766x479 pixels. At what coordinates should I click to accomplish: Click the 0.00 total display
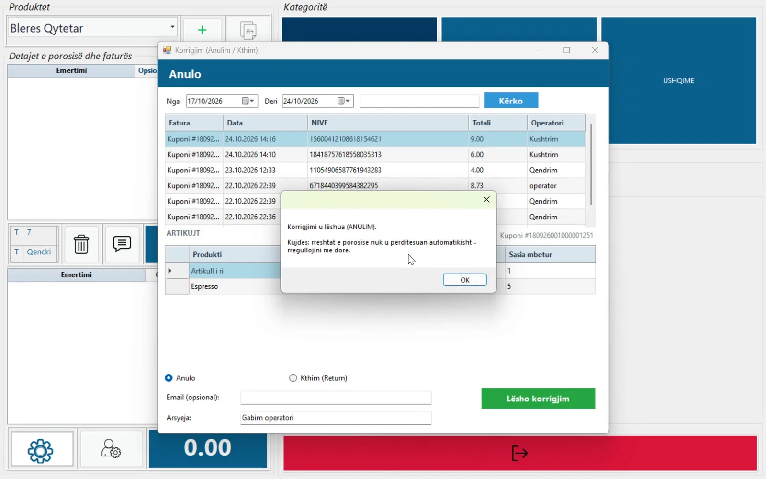[x=208, y=448]
